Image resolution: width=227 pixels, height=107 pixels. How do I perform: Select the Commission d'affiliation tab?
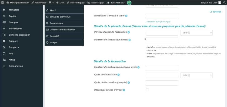point(64,30)
